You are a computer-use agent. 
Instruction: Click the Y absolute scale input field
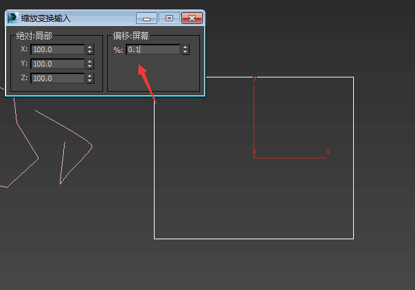[x=58, y=64]
